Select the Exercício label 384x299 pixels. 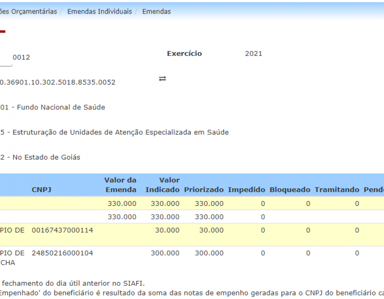tap(184, 54)
